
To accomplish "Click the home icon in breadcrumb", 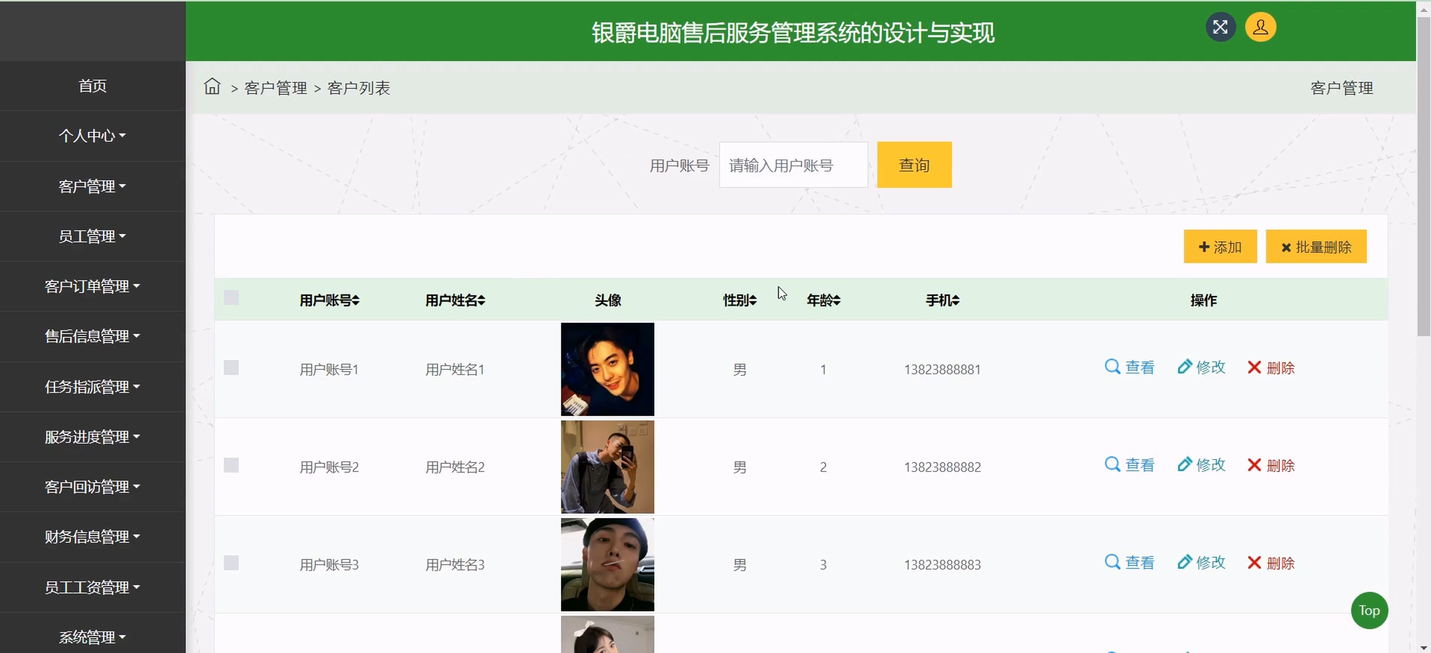I will click(212, 87).
